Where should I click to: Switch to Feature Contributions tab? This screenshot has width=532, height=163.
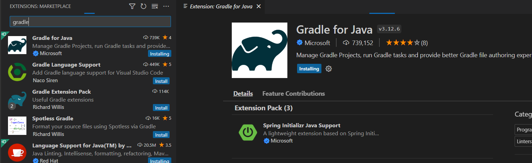point(294,94)
